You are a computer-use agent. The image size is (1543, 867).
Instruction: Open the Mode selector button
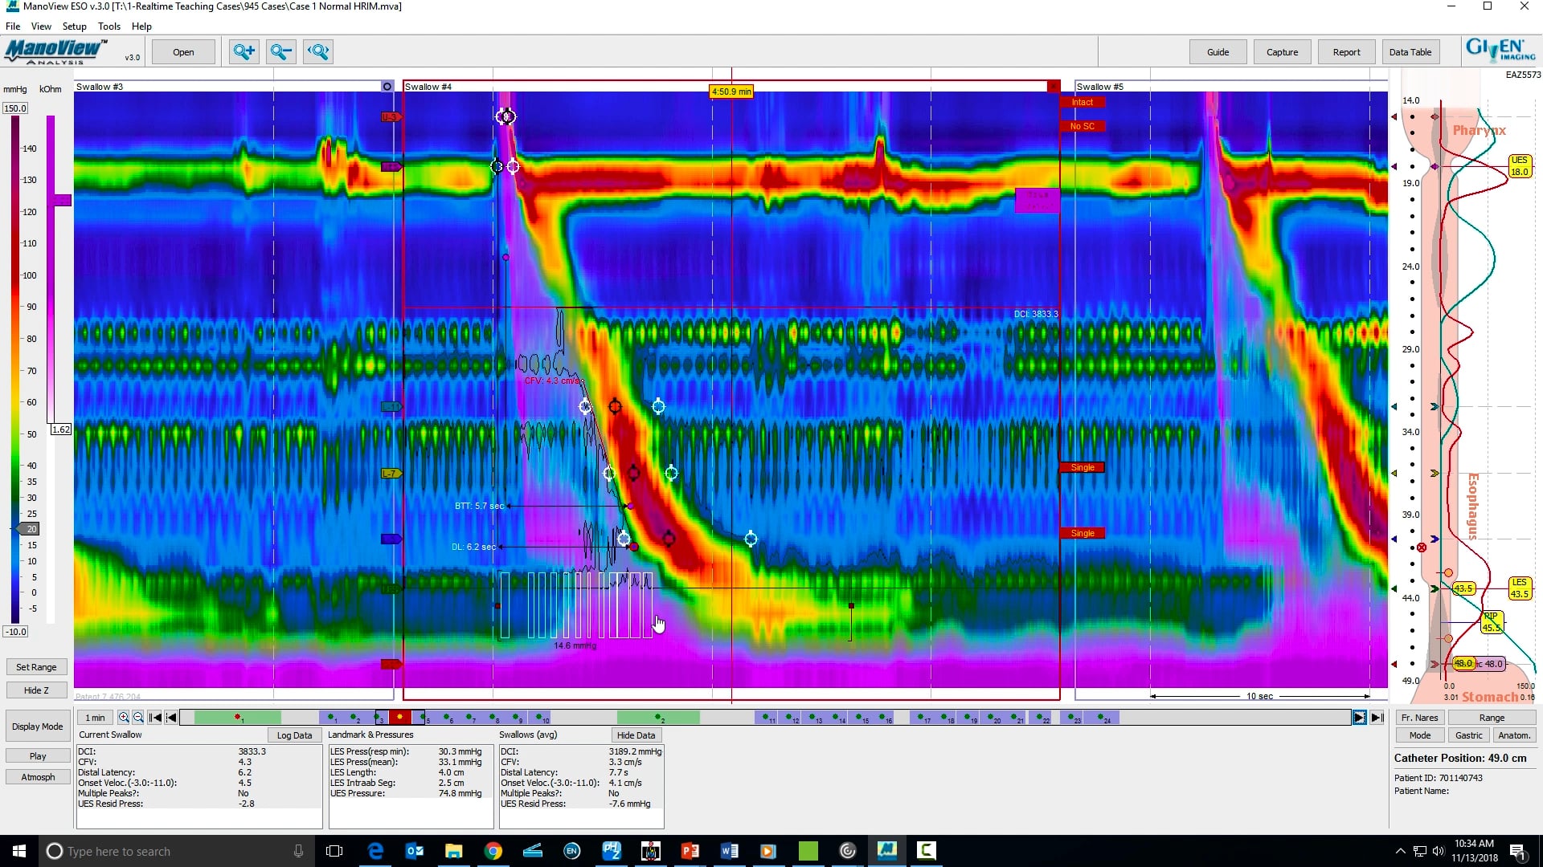pyautogui.click(x=1419, y=735)
